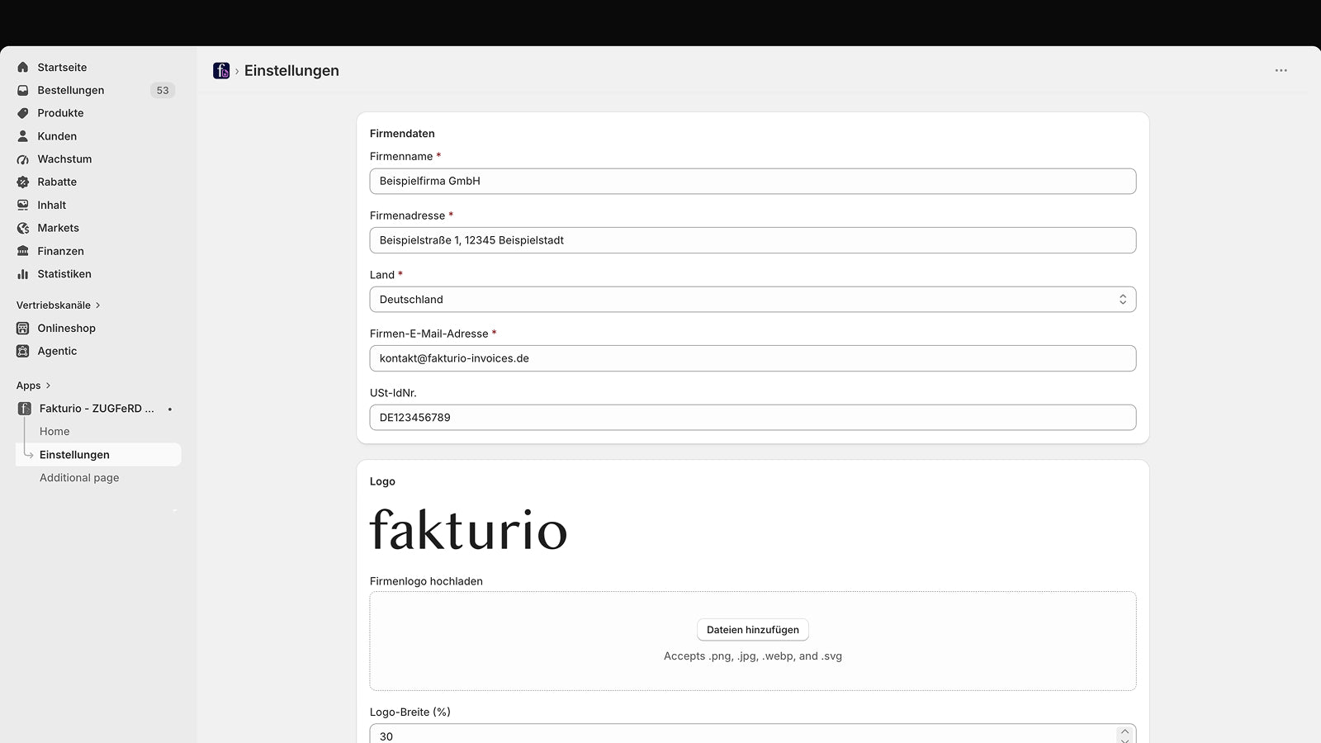Navigate to Kunden
The height and width of the screenshot is (743, 1321).
coord(57,136)
